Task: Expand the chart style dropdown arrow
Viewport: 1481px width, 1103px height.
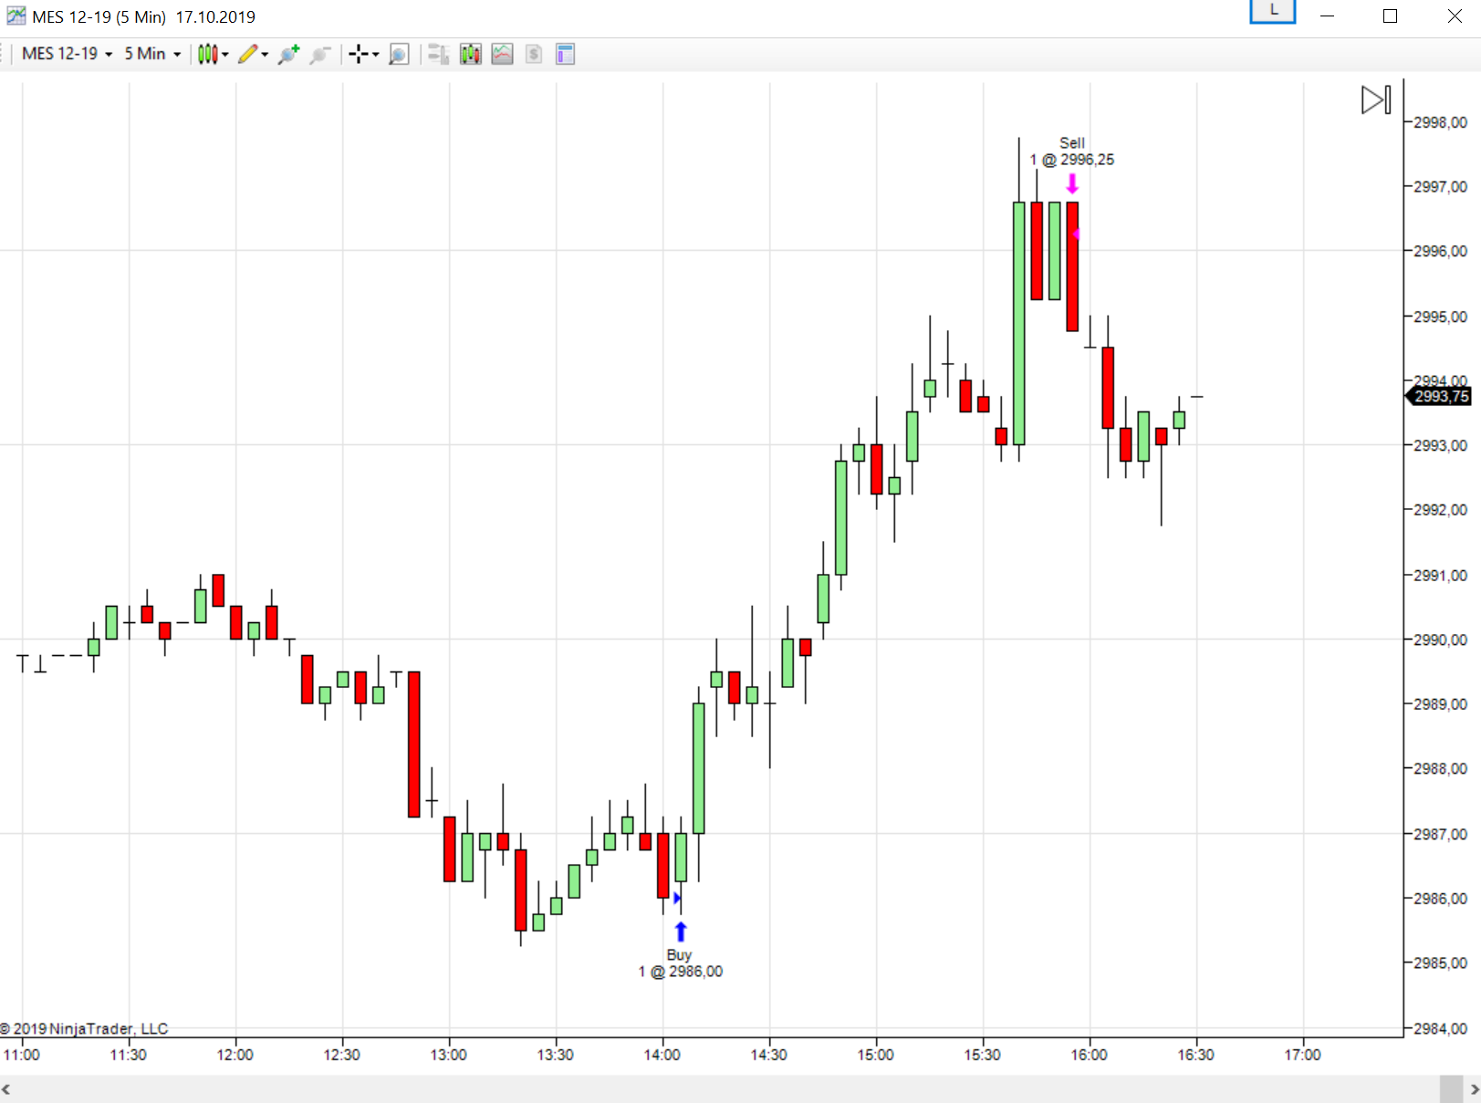Action: (x=225, y=55)
